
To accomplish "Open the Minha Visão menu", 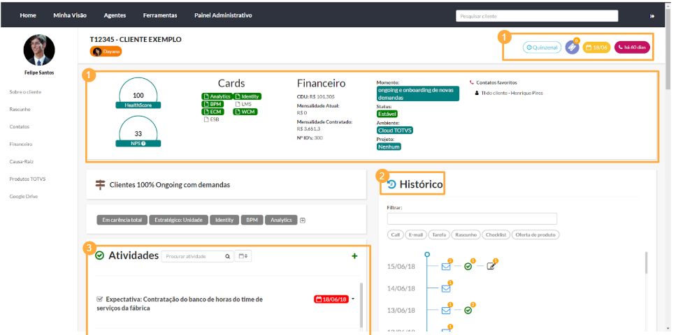I will [70, 15].
